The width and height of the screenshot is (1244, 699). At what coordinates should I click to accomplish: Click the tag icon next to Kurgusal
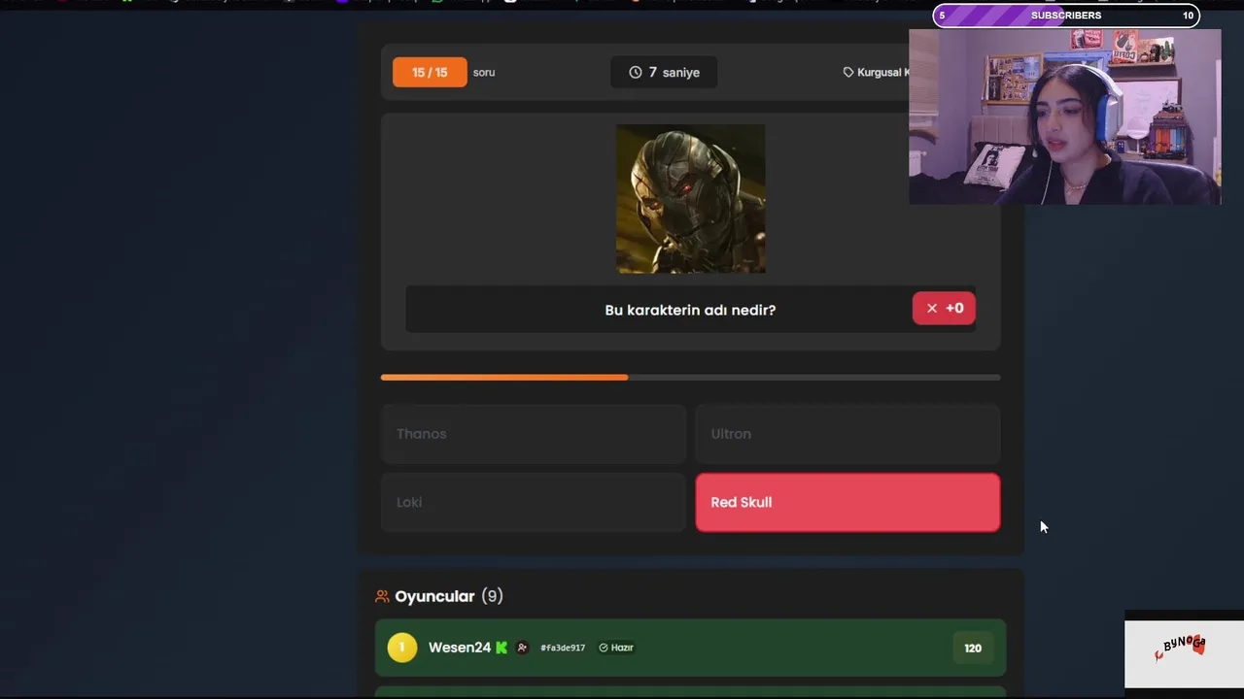[x=848, y=72]
